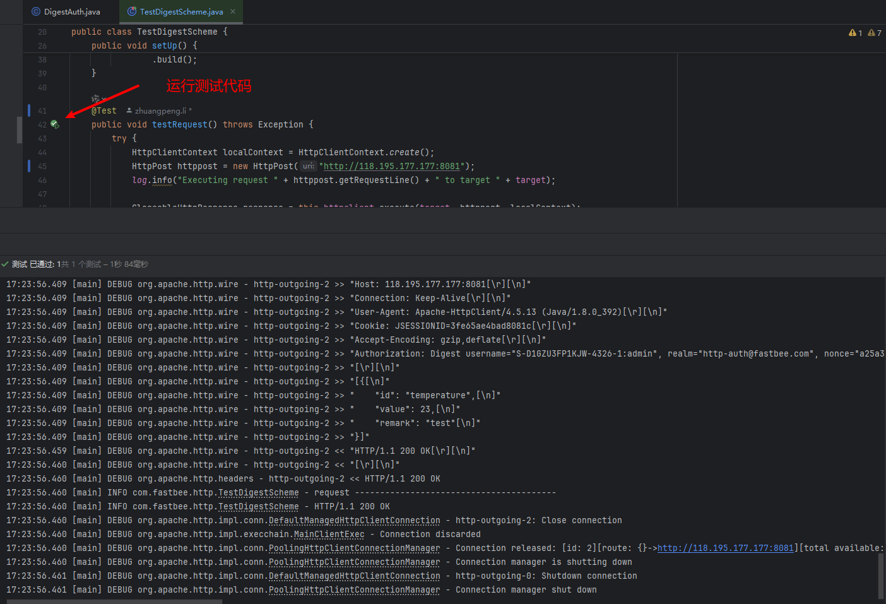
Task: Click the console horizontal scrollbar thumb
Action: [x=114, y=602]
